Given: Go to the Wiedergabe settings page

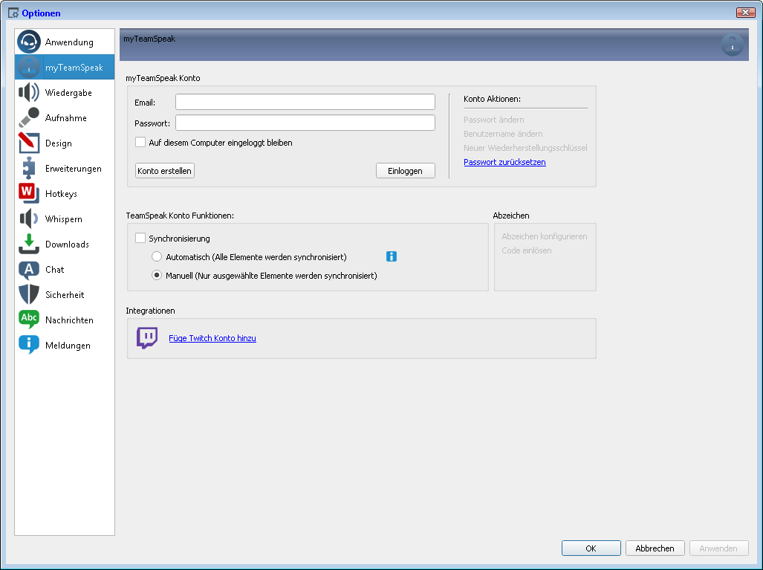Looking at the screenshot, I should 65,92.
